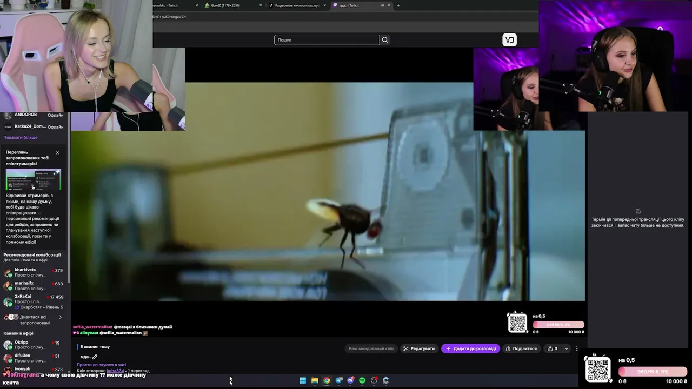Screen dimensions: 692x389
Task: Open the Windows Start menu
Action: coord(303,381)
